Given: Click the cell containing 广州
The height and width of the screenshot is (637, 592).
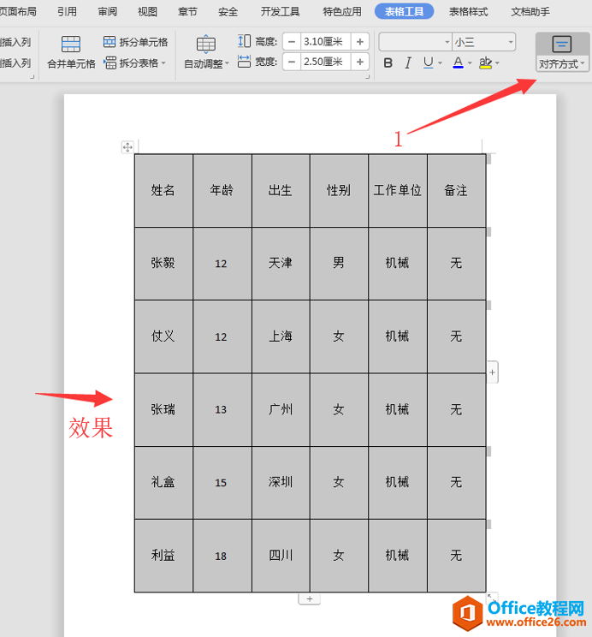Looking at the screenshot, I should [281, 410].
